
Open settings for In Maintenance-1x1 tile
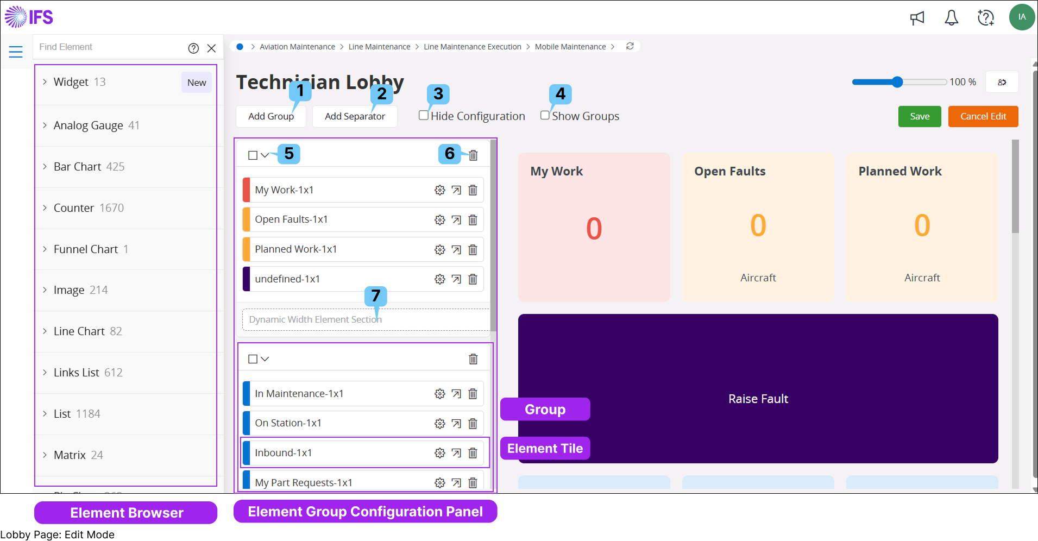[440, 394]
